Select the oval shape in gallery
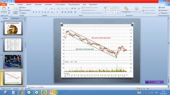 point(116,8)
